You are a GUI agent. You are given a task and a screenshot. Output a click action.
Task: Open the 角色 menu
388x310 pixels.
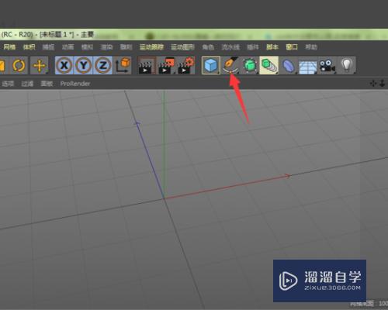pyautogui.click(x=208, y=47)
